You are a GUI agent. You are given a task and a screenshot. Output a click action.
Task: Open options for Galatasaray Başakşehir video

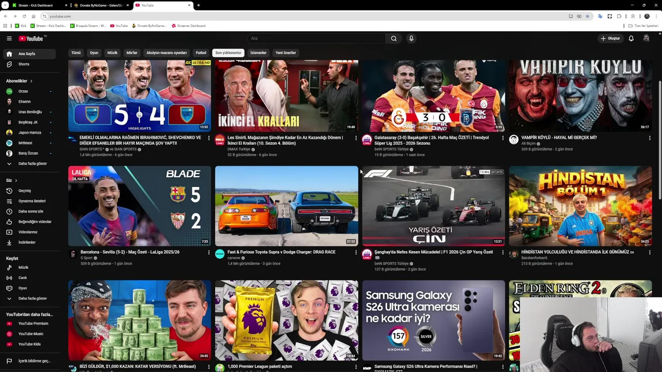(503, 138)
